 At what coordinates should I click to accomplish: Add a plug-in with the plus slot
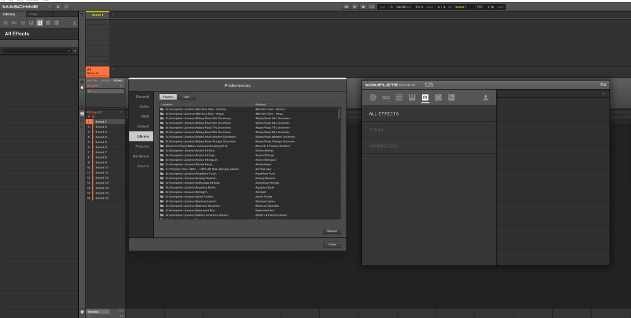[105, 91]
